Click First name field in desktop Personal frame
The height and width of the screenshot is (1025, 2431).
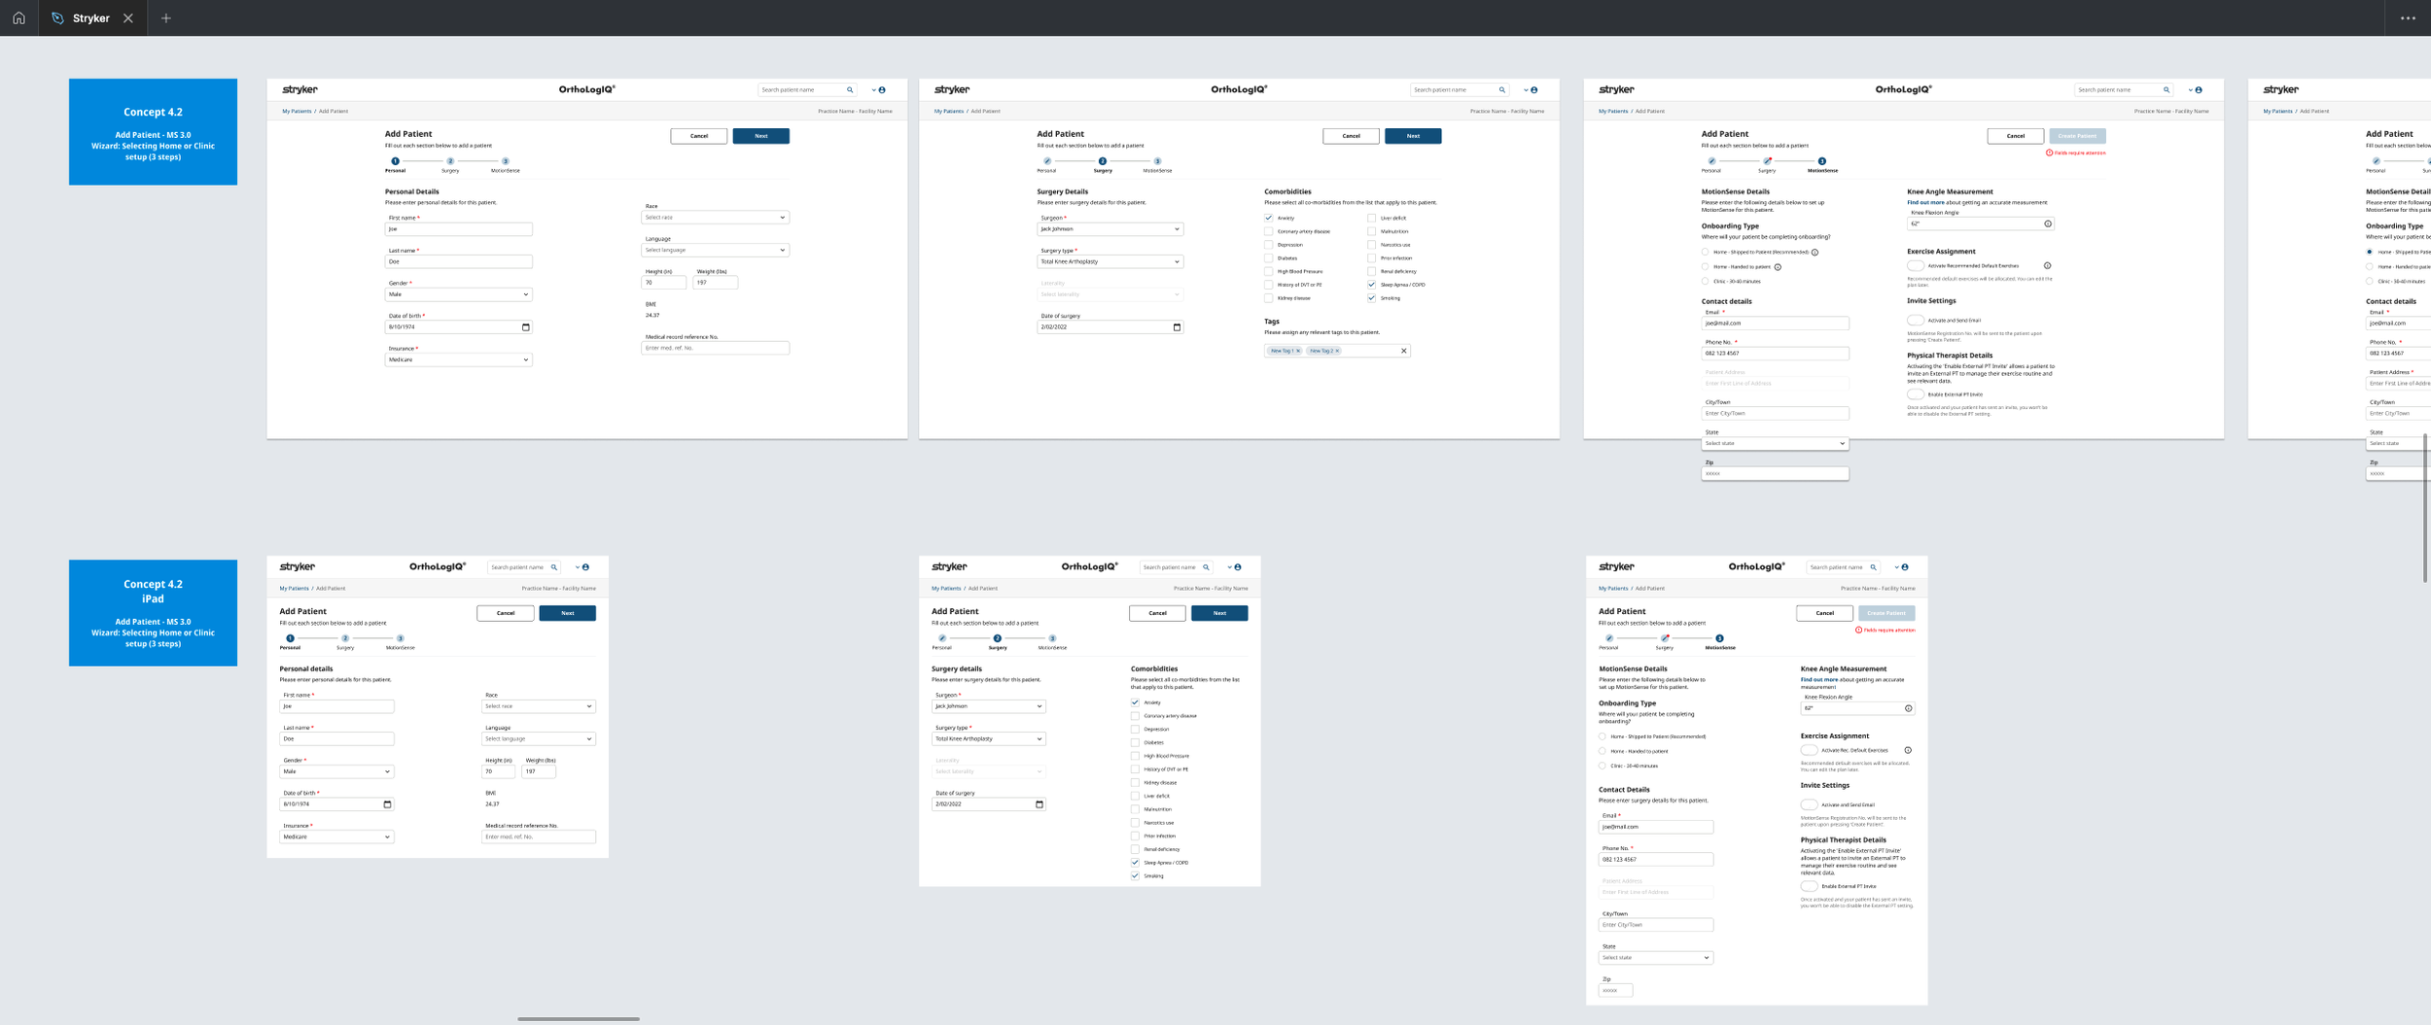coord(458,229)
